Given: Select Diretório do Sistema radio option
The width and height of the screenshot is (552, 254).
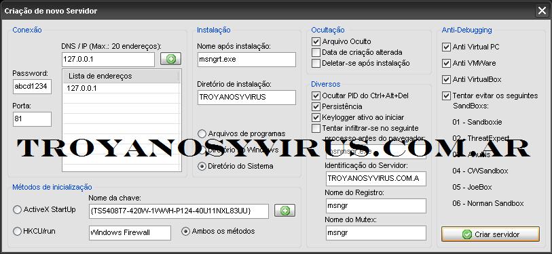Looking at the screenshot, I should point(202,166).
